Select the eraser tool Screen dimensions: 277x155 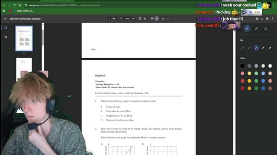(x=265, y=29)
